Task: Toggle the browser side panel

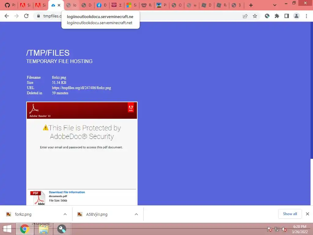Action: tap(287, 16)
